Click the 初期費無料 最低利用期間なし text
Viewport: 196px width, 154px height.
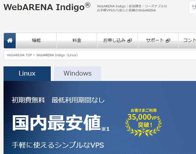[x=58, y=100]
